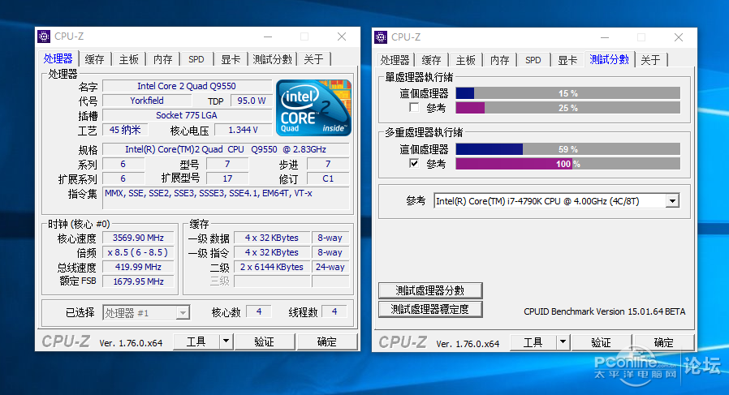Open 主板 tab in left CPU-Z window

pos(129,59)
